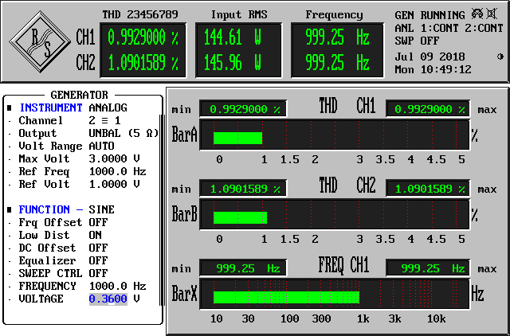Click the THD CH1 bargraph title
The width and height of the screenshot is (510, 336).
click(347, 106)
